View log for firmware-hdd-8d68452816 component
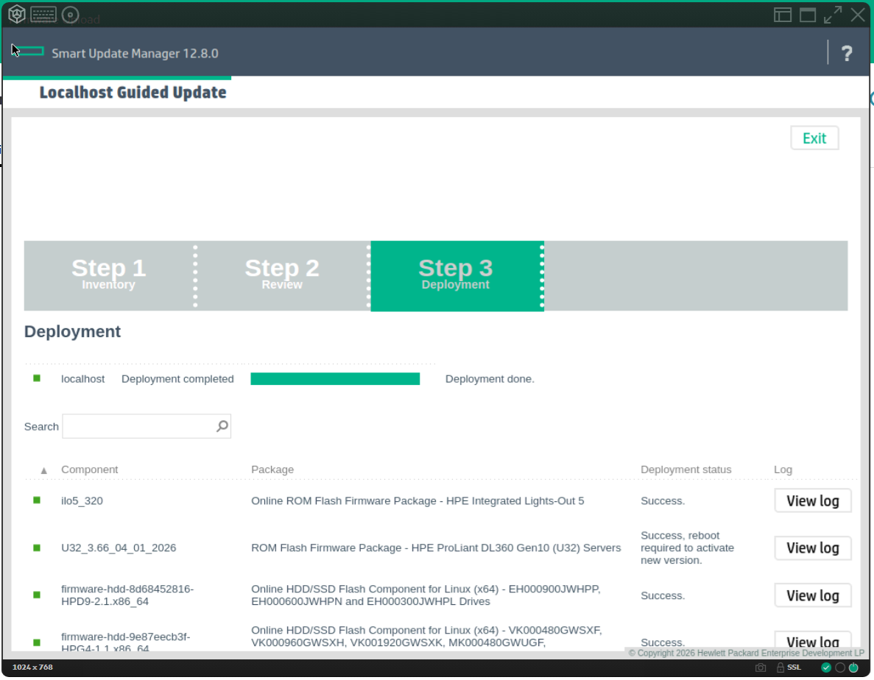874x680 pixels. [813, 595]
